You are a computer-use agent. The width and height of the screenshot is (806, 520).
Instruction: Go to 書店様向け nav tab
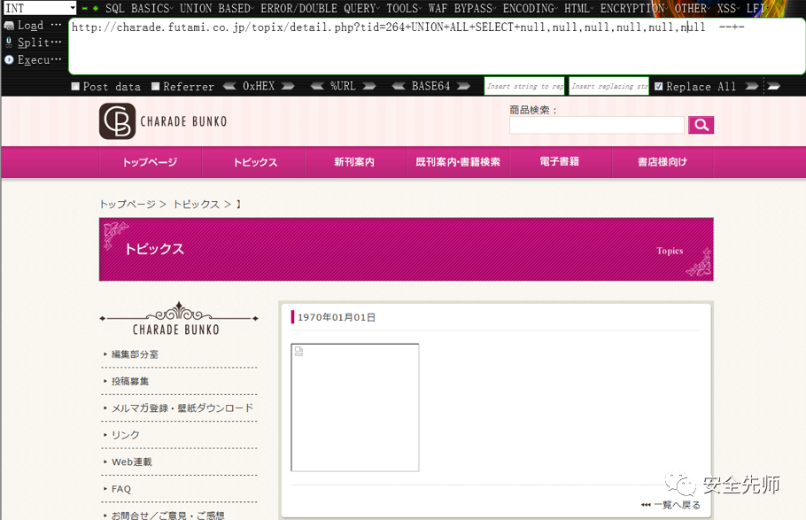(x=663, y=162)
